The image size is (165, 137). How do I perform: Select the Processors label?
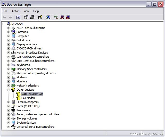click(23, 110)
